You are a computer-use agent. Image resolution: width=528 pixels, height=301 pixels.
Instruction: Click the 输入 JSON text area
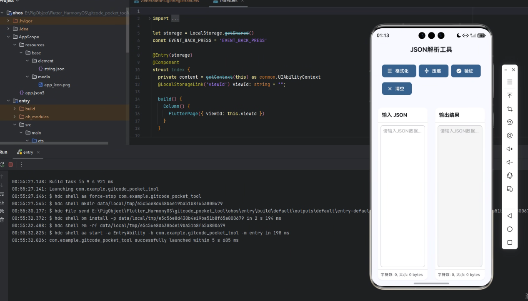pyautogui.click(x=403, y=196)
